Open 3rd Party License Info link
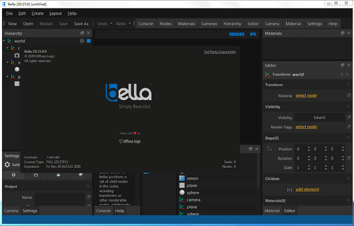This screenshot has width=354, height=226. click(219, 52)
